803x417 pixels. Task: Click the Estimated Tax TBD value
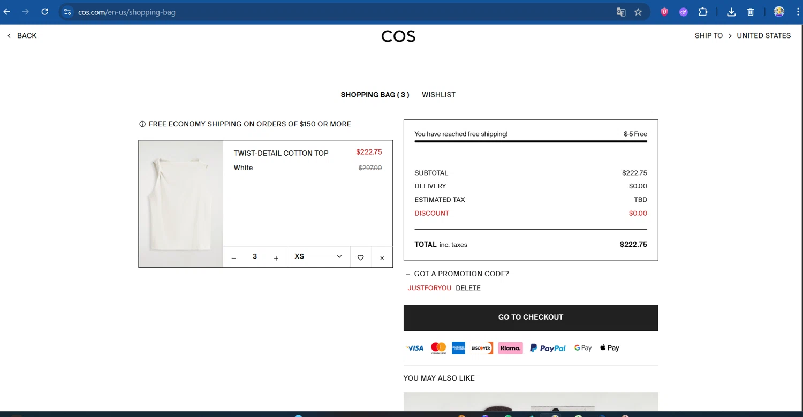pyautogui.click(x=640, y=200)
